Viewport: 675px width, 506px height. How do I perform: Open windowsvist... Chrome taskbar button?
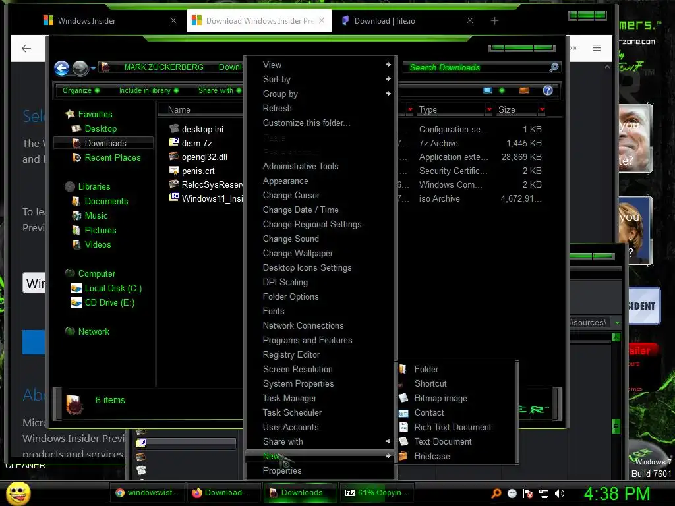pyautogui.click(x=147, y=493)
